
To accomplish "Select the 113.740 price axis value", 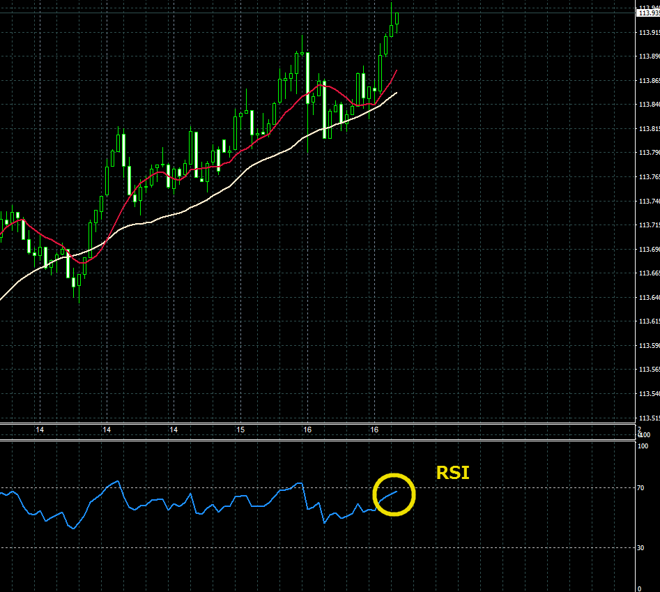I will tap(648, 202).
